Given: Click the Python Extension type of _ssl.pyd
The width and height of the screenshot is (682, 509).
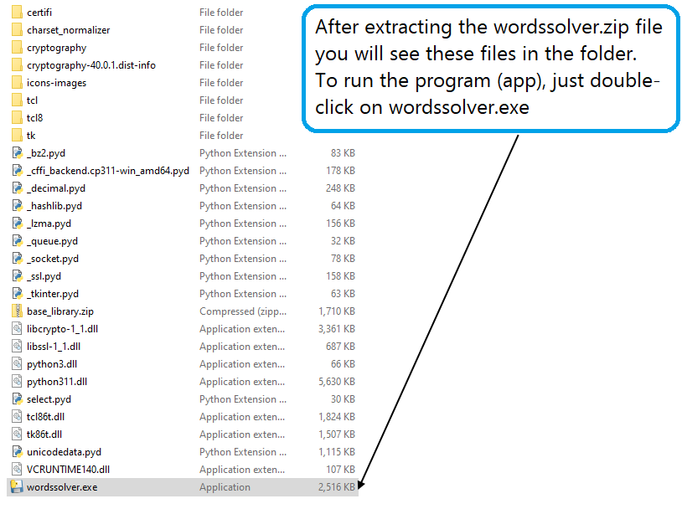Looking at the screenshot, I should 243,276.
